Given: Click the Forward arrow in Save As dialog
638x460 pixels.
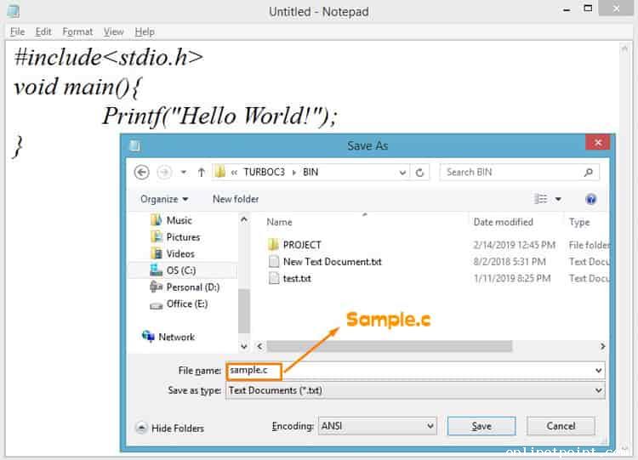Looking at the screenshot, I should 164,173.
